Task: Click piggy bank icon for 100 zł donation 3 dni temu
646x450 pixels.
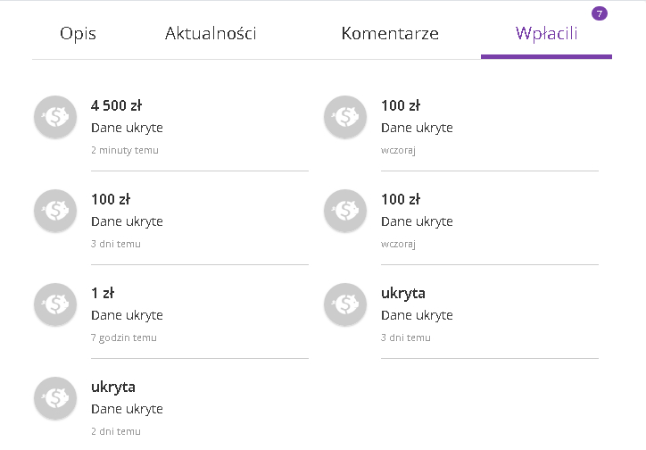Action: point(55,211)
